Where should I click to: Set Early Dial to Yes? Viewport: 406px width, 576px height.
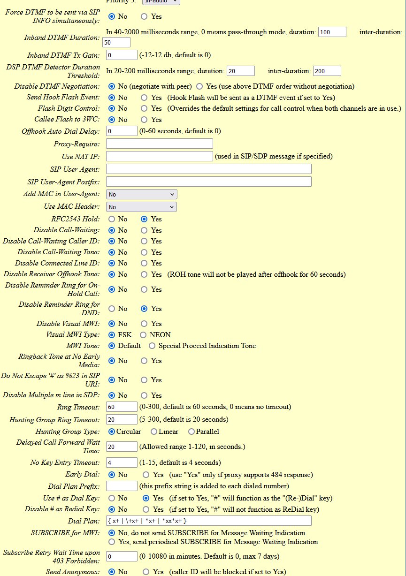pyautogui.click(x=146, y=475)
